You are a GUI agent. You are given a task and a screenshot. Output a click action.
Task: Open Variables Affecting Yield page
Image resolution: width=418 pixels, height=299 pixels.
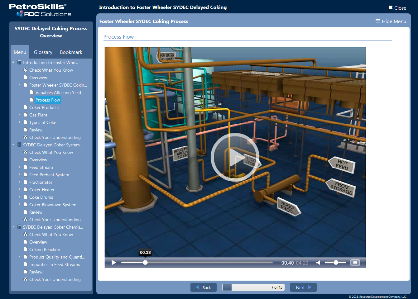(x=58, y=93)
